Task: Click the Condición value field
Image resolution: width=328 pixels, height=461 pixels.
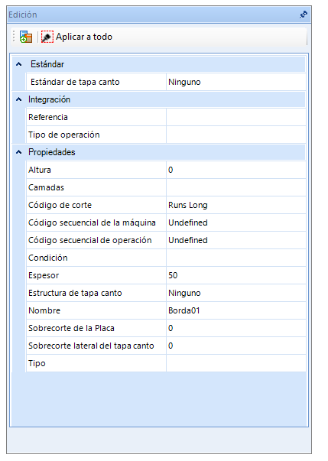Action: pyautogui.click(x=236, y=258)
